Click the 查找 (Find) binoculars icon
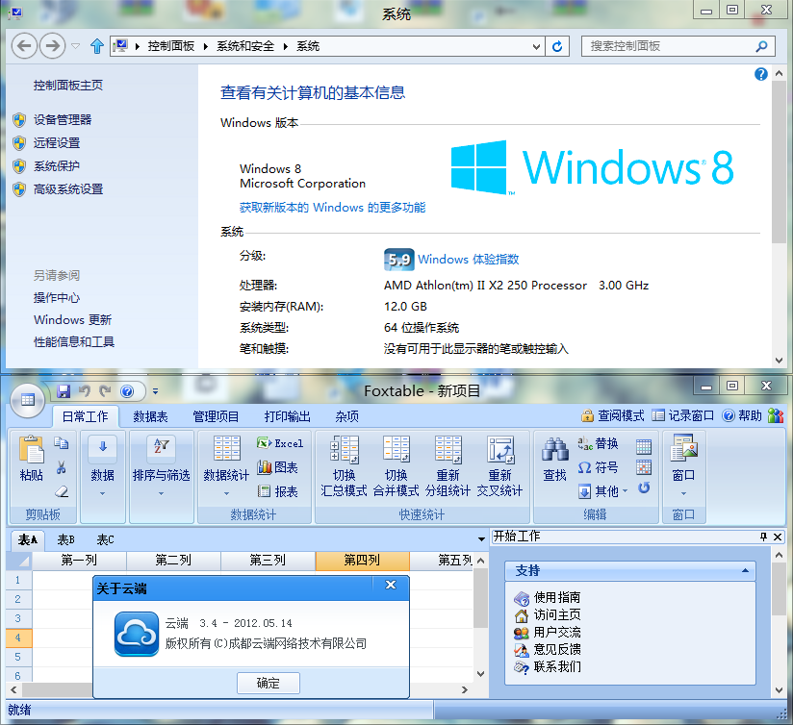 (555, 459)
